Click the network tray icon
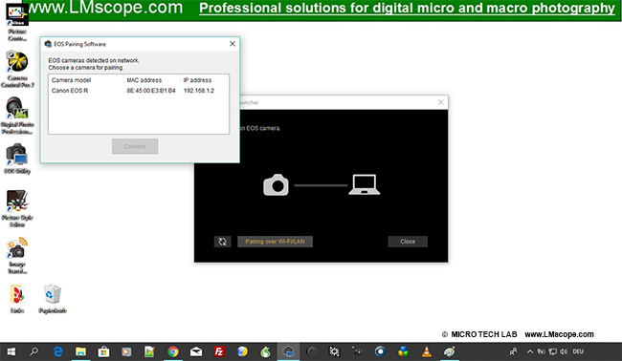 552,351
